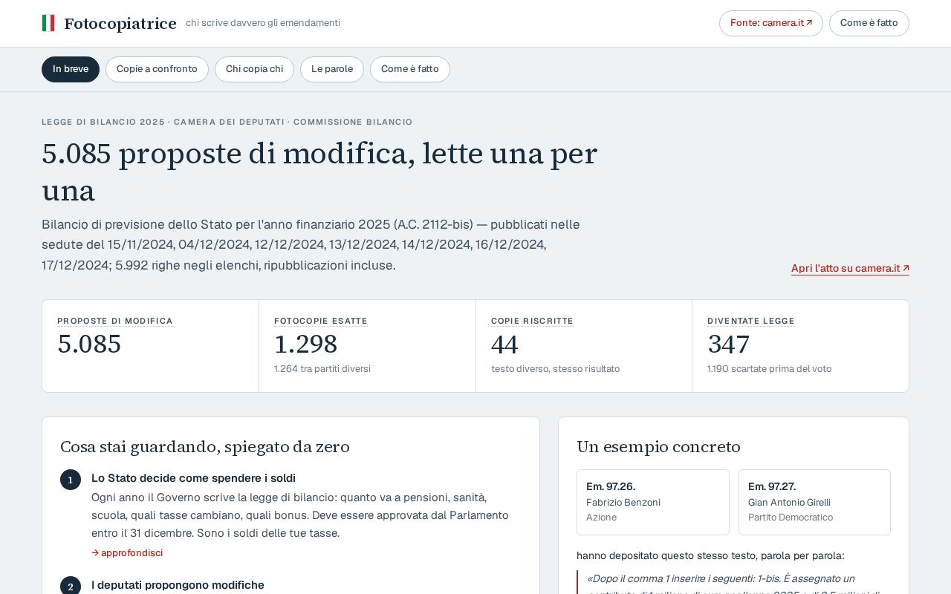Open the Chi copia chi tab

point(254,69)
